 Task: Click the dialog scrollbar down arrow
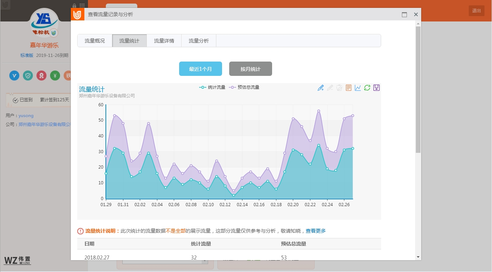click(x=418, y=257)
